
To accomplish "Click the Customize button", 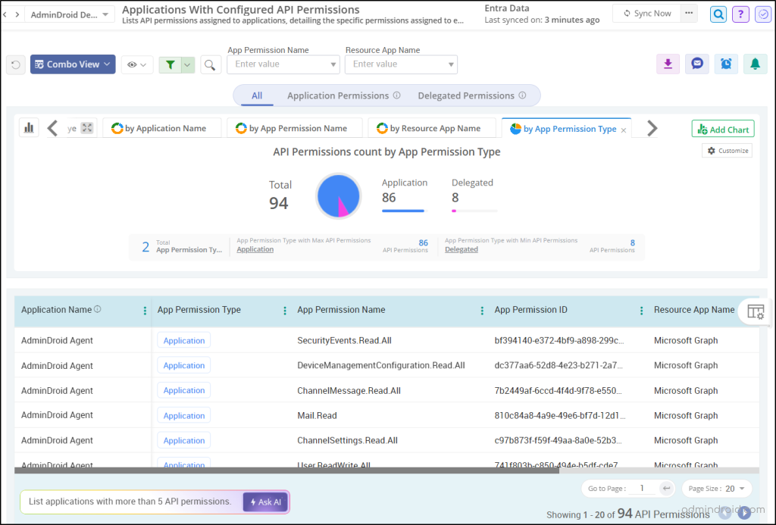I will 727,151.
